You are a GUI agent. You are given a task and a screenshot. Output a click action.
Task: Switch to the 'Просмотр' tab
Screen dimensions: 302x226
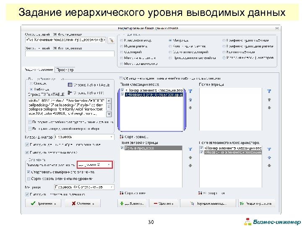65,70
